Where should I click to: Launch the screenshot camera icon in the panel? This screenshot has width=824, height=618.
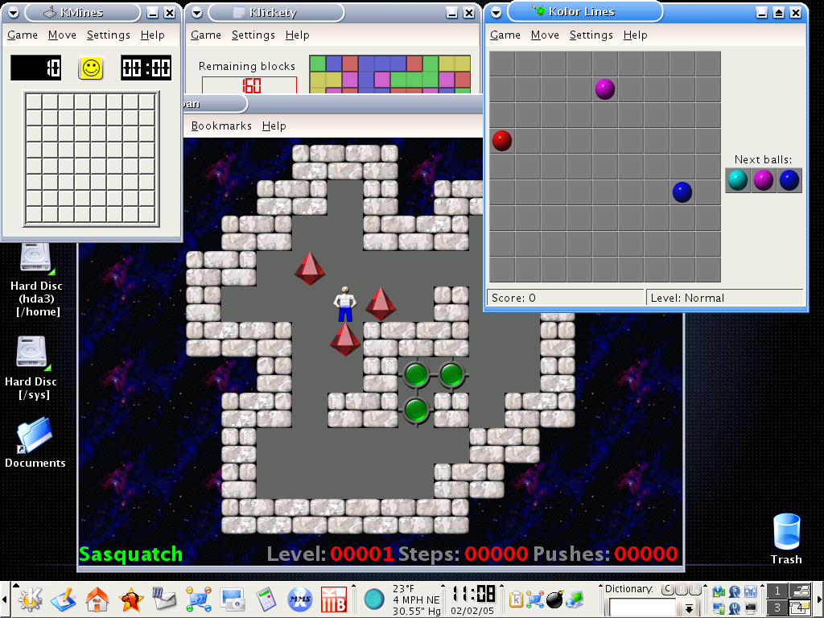tap(233, 599)
